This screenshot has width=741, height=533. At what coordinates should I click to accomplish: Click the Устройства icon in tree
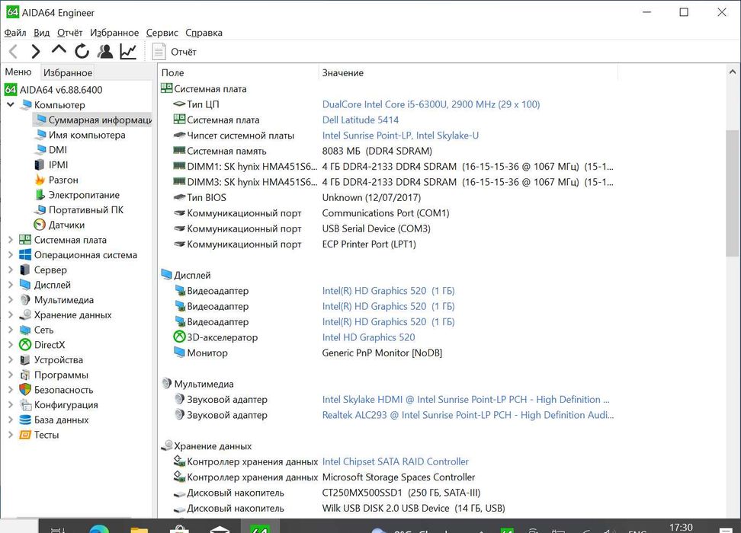25,359
